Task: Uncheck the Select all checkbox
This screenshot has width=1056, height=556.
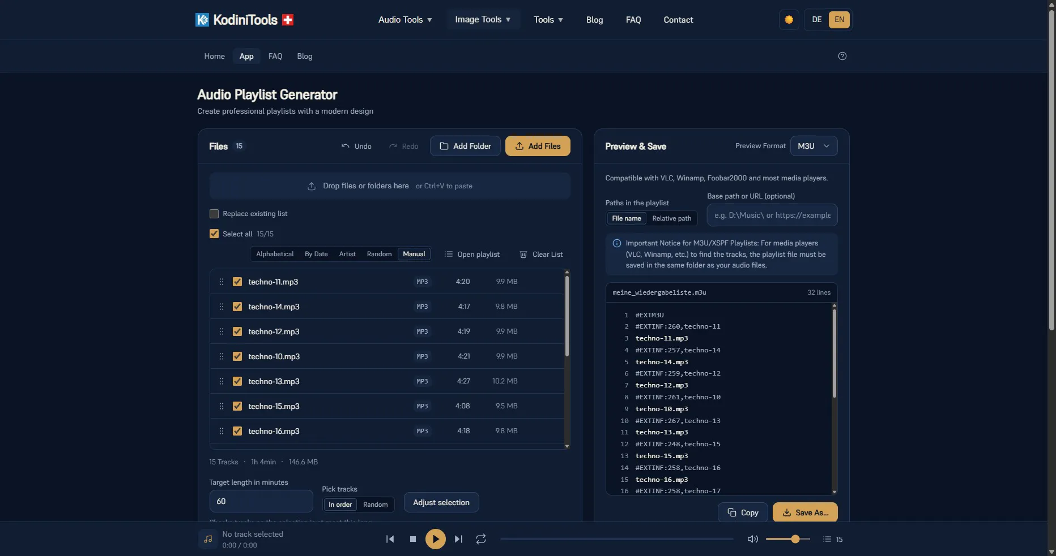Action: pyautogui.click(x=214, y=234)
